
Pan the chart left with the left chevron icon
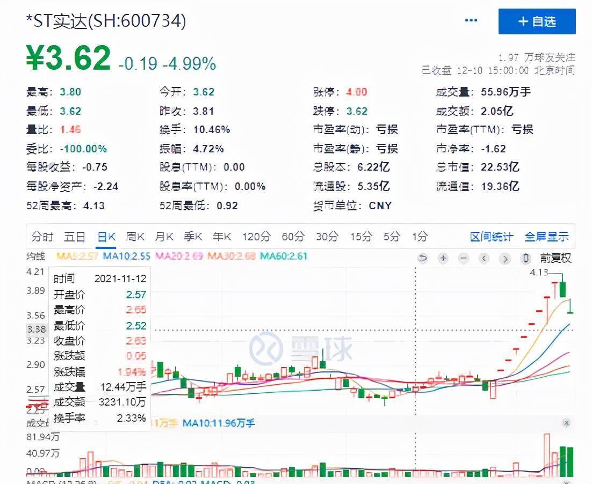coord(483,258)
